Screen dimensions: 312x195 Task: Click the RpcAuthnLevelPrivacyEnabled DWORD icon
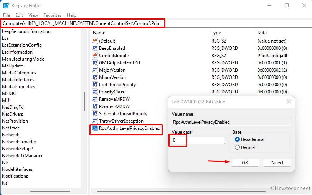click(x=95, y=128)
